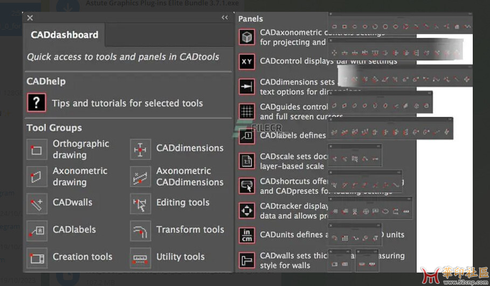This screenshot has height=286, width=490.
Task: Click the Creation tools label
Action: (x=82, y=257)
